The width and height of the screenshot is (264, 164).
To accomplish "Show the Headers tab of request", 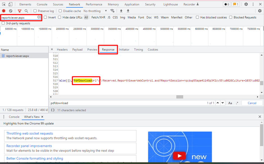I will tap(62, 50).
